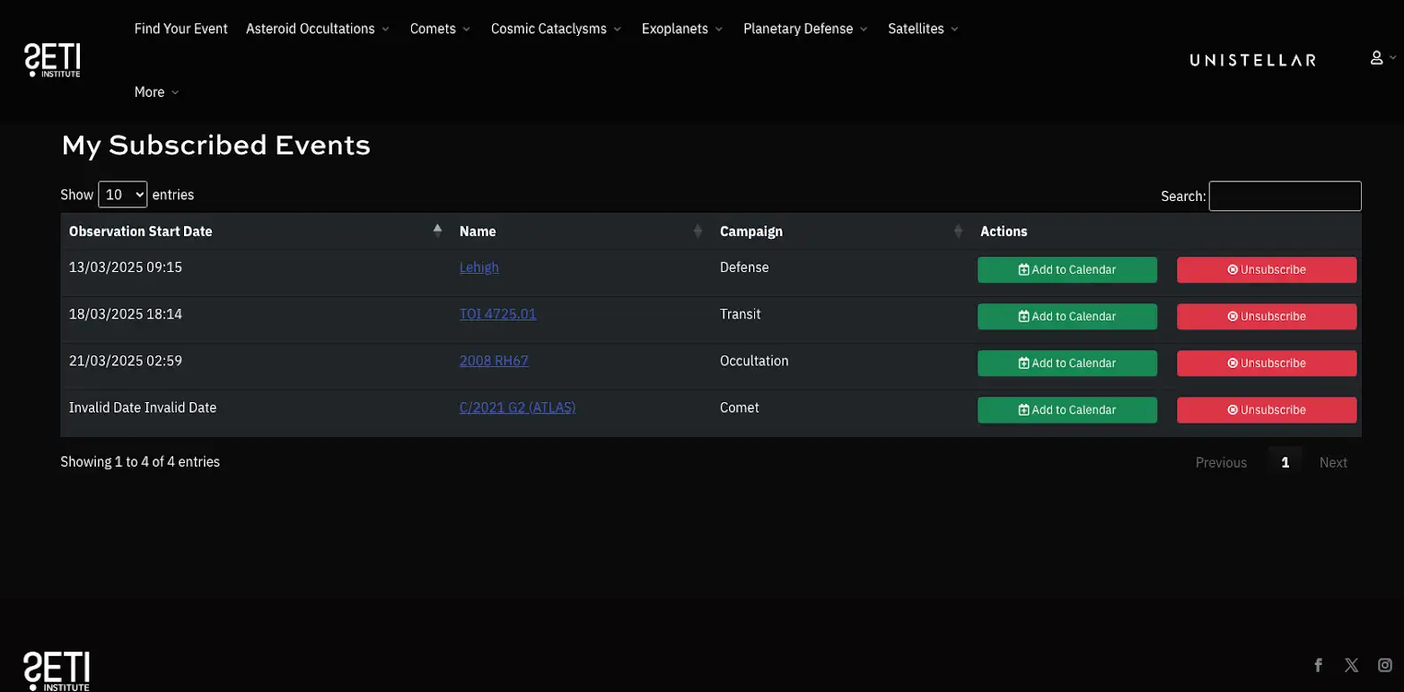Expand the Asteroid Occultations menu
This screenshot has height=692, width=1404.
tap(318, 29)
